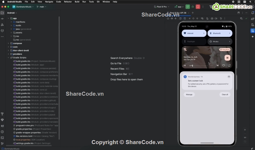Open Pixel 8 Pro device selector
Viewport: 255px width, 150px height.
tap(162, 7)
